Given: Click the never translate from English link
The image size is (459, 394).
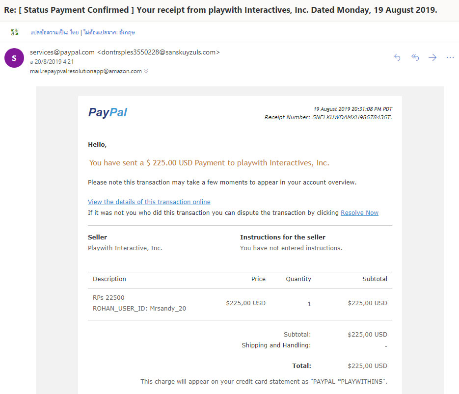Looking at the screenshot, I should click(x=108, y=32).
